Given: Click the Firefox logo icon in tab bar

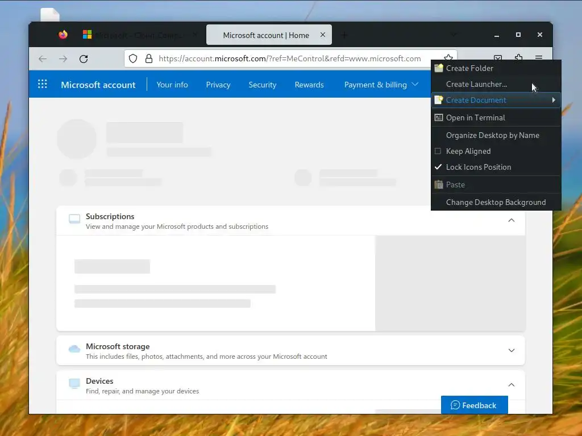Looking at the screenshot, I should click(63, 35).
